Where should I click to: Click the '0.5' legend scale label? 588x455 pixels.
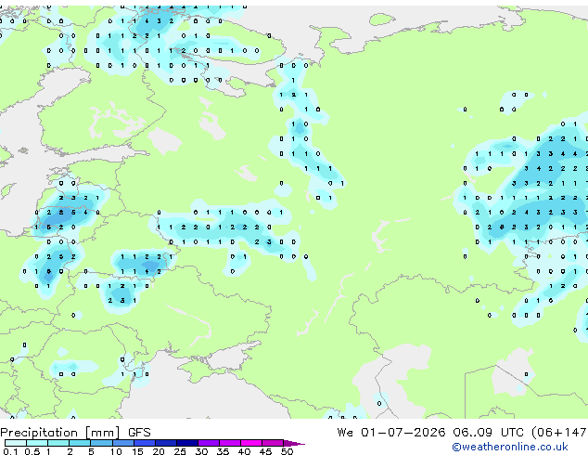(x=32, y=451)
